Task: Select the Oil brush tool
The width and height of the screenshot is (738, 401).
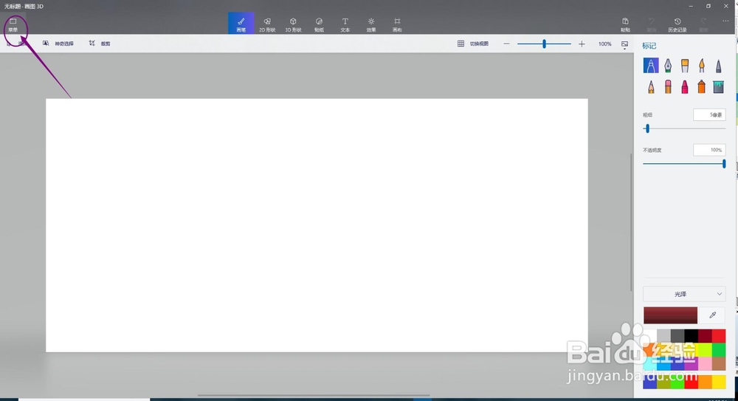Action: point(685,65)
